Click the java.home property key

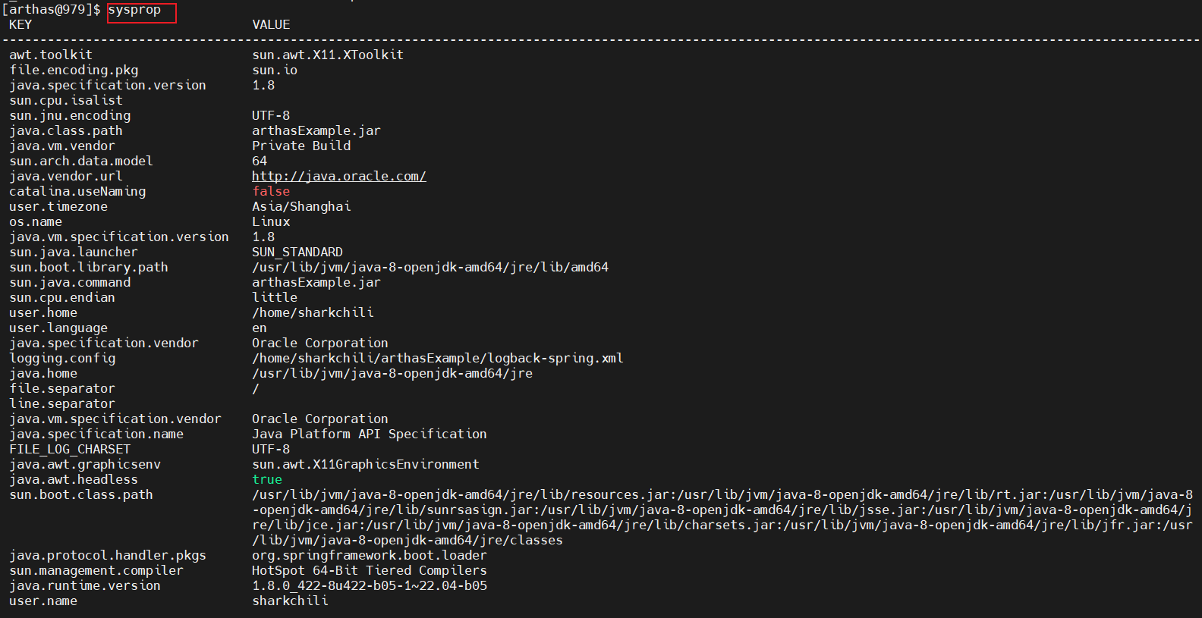(x=43, y=373)
